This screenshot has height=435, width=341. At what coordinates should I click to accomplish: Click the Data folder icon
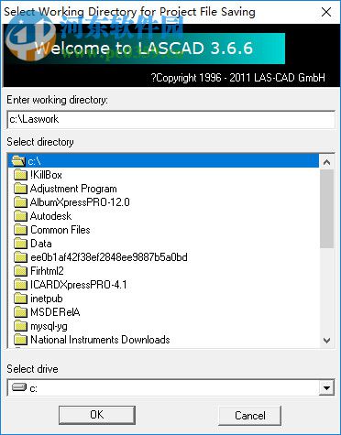pos(20,244)
